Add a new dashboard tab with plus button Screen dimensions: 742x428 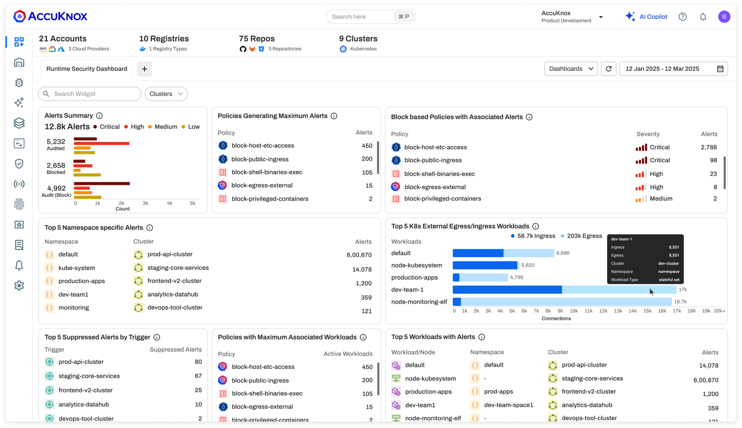point(144,69)
